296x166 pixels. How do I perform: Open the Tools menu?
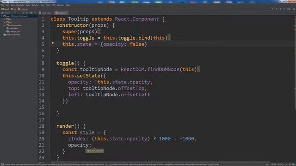click(48, 5)
